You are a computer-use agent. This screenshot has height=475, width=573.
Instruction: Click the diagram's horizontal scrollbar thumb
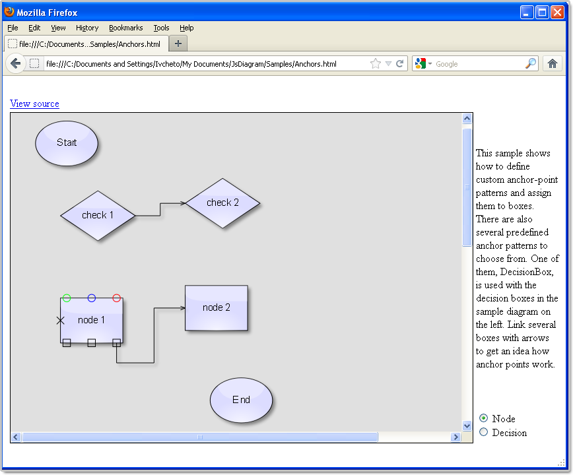pyautogui.click(x=200, y=437)
